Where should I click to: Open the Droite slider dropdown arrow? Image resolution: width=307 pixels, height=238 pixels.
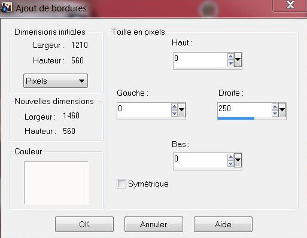click(x=282, y=110)
